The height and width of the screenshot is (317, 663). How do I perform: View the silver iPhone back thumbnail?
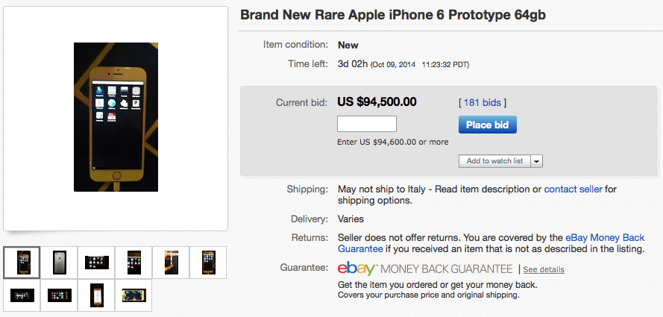[59, 263]
